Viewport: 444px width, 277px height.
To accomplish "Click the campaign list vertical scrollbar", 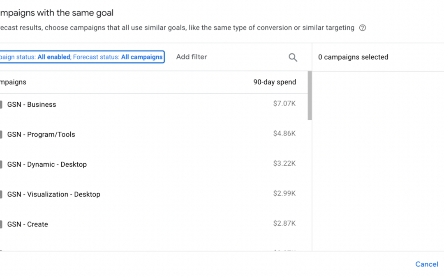I will pos(310,96).
